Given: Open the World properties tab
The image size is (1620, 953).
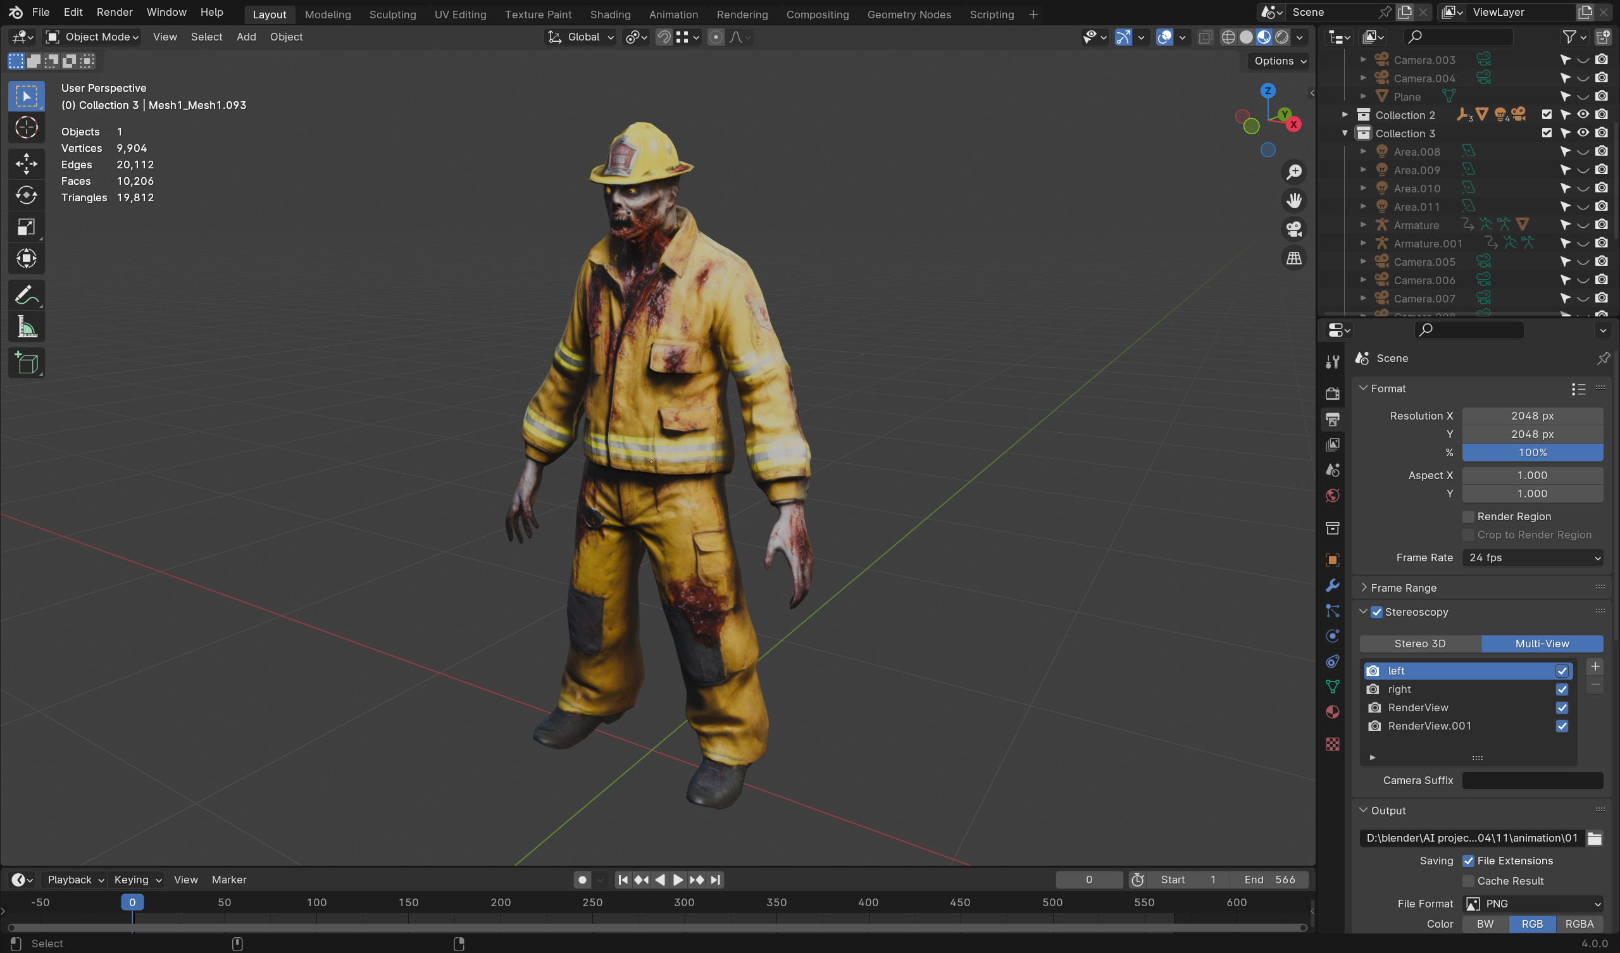Looking at the screenshot, I should pos(1333,495).
